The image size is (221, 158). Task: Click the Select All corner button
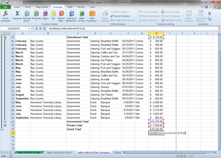13,34
